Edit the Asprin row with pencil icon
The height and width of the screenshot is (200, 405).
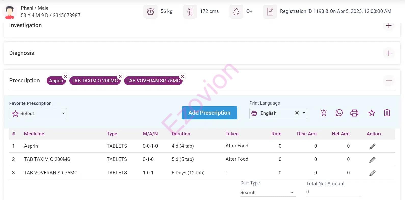(x=372, y=146)
